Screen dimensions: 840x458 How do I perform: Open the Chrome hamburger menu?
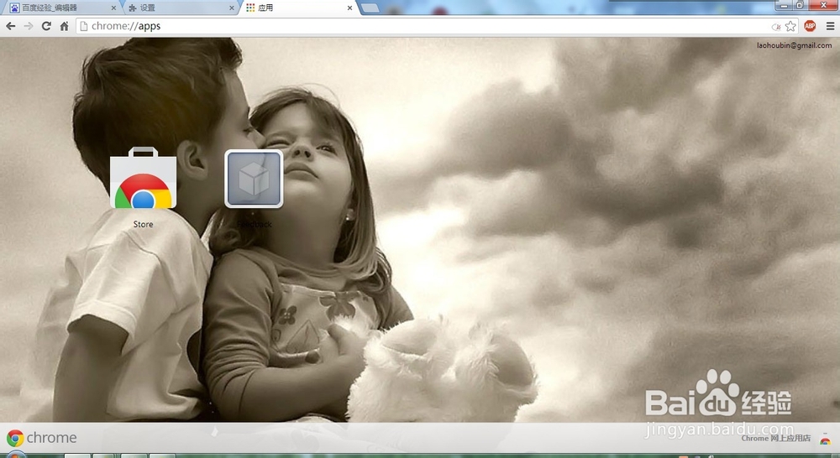point(830,26)
